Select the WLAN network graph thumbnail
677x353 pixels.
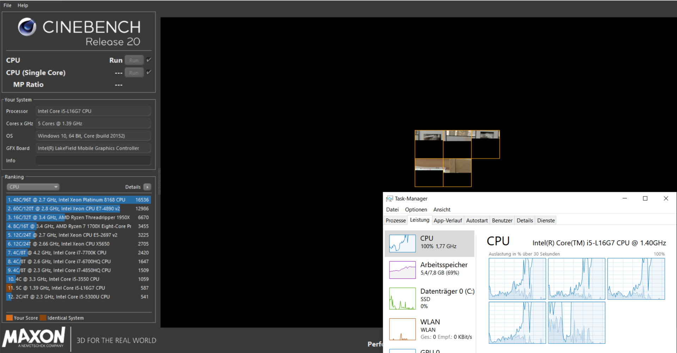coord(402,329)
